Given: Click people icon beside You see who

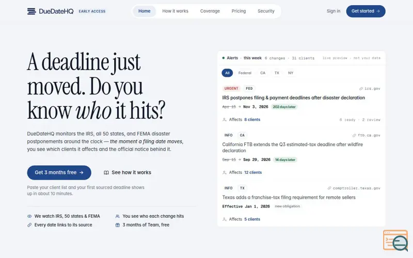Looking at the screenshot, I should (x=118, y=216).
